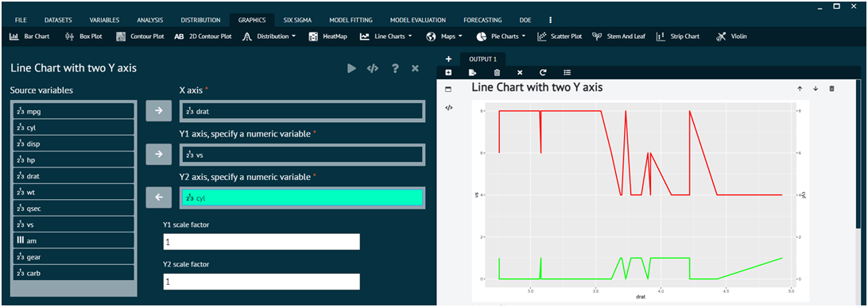Open the ANALYSIS tab

coord(150,20)
